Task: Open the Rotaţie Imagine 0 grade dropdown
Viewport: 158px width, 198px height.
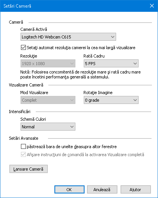Action: (x=111, y=100)
